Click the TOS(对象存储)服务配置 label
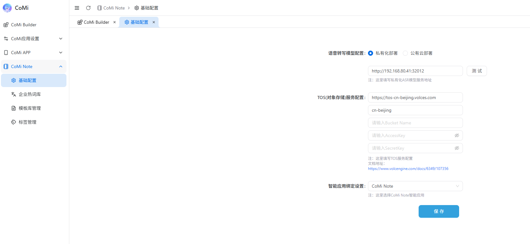The height and width of the screenshot is (244, 530). pos(341,97)
